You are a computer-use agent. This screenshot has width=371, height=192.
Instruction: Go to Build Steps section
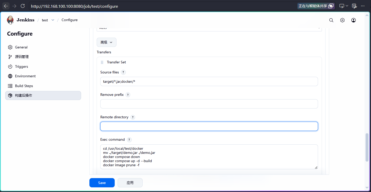click(43, 86)
